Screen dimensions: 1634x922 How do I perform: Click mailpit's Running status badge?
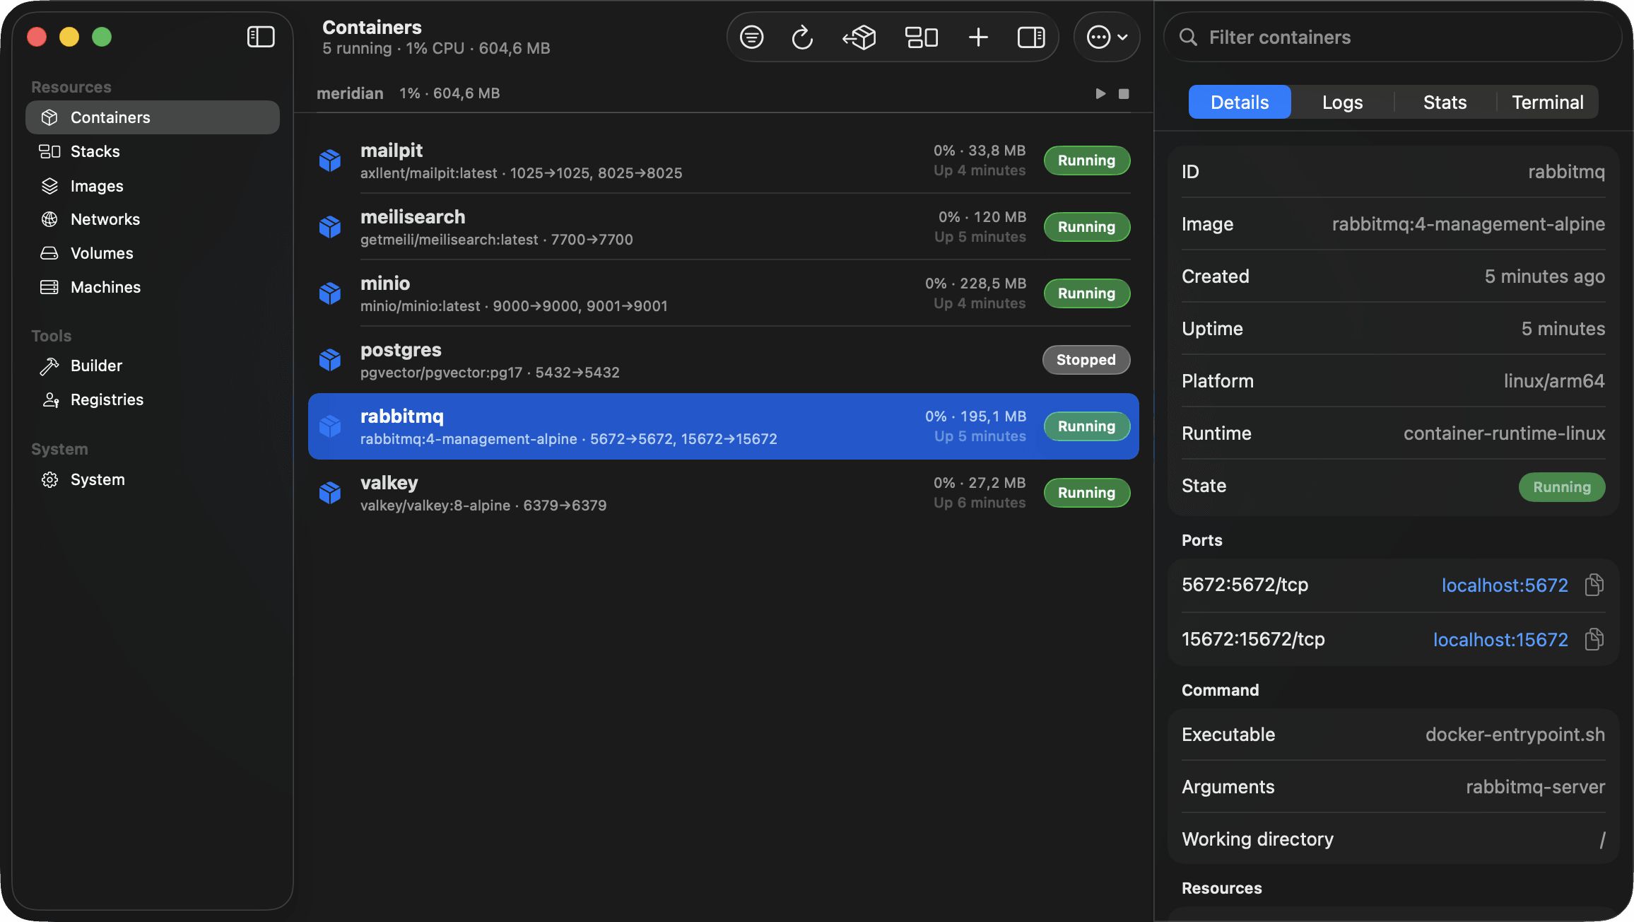tap(1086, 161)
